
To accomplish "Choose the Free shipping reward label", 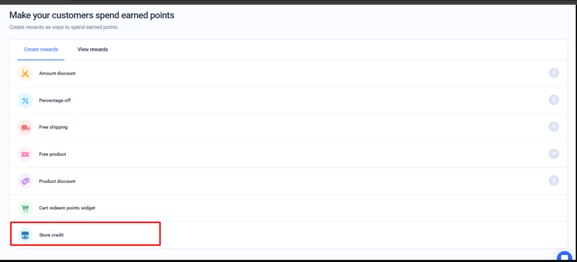I will (53, 127).
